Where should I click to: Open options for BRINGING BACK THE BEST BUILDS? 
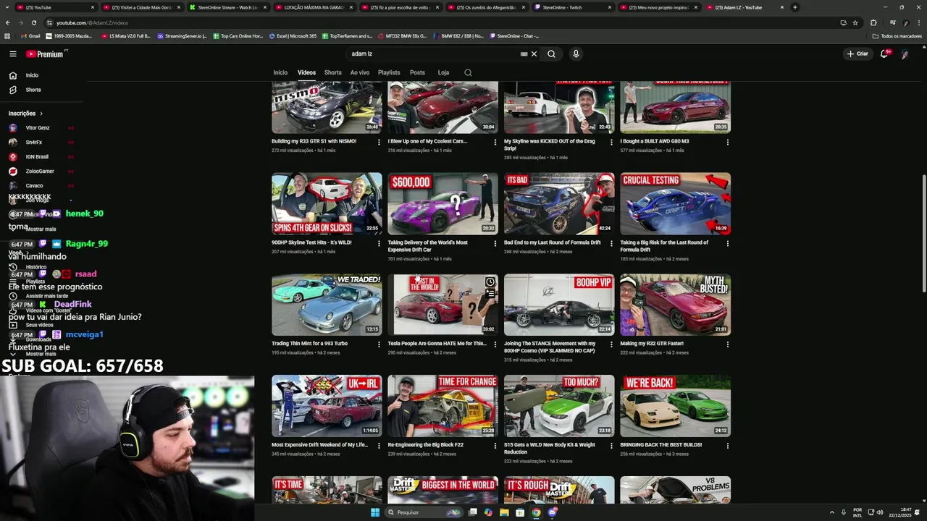(728, 446)
